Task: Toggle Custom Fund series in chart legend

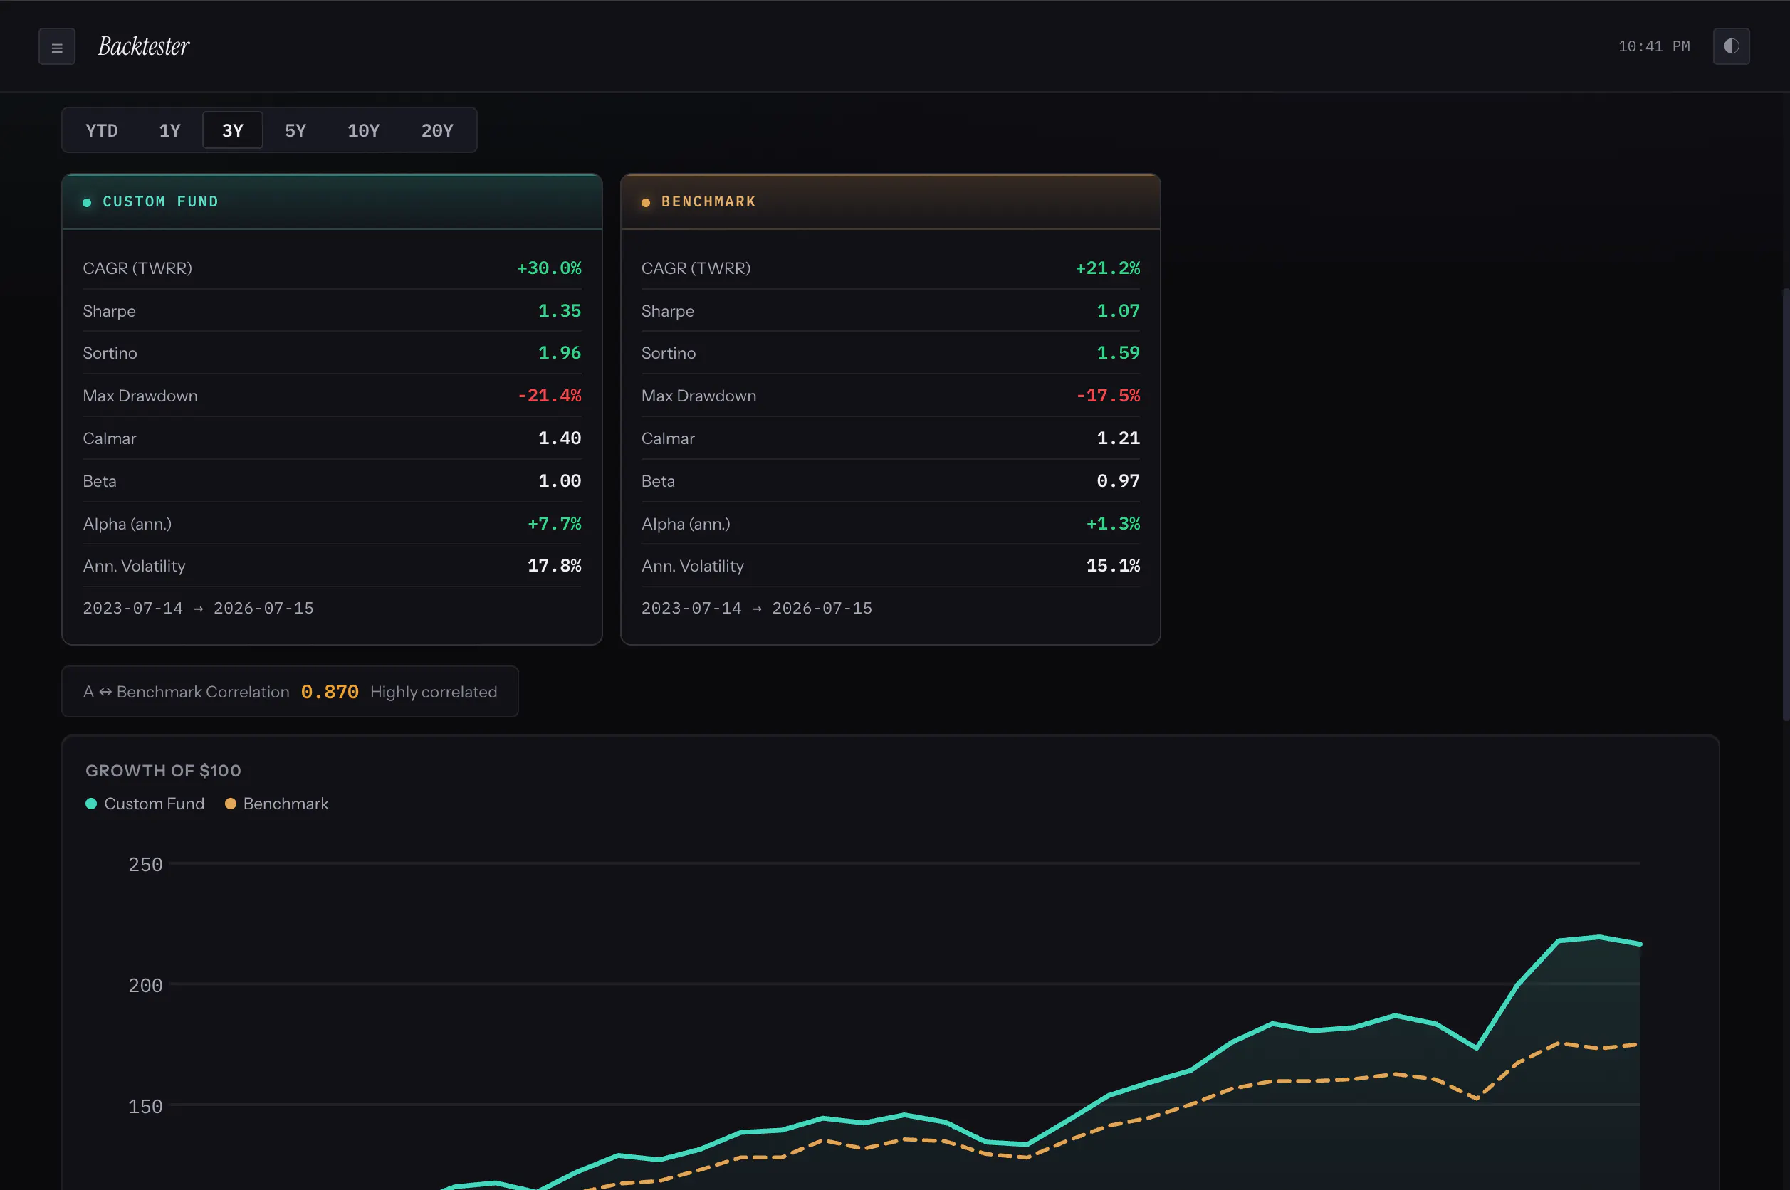Action: click(145, 804)
